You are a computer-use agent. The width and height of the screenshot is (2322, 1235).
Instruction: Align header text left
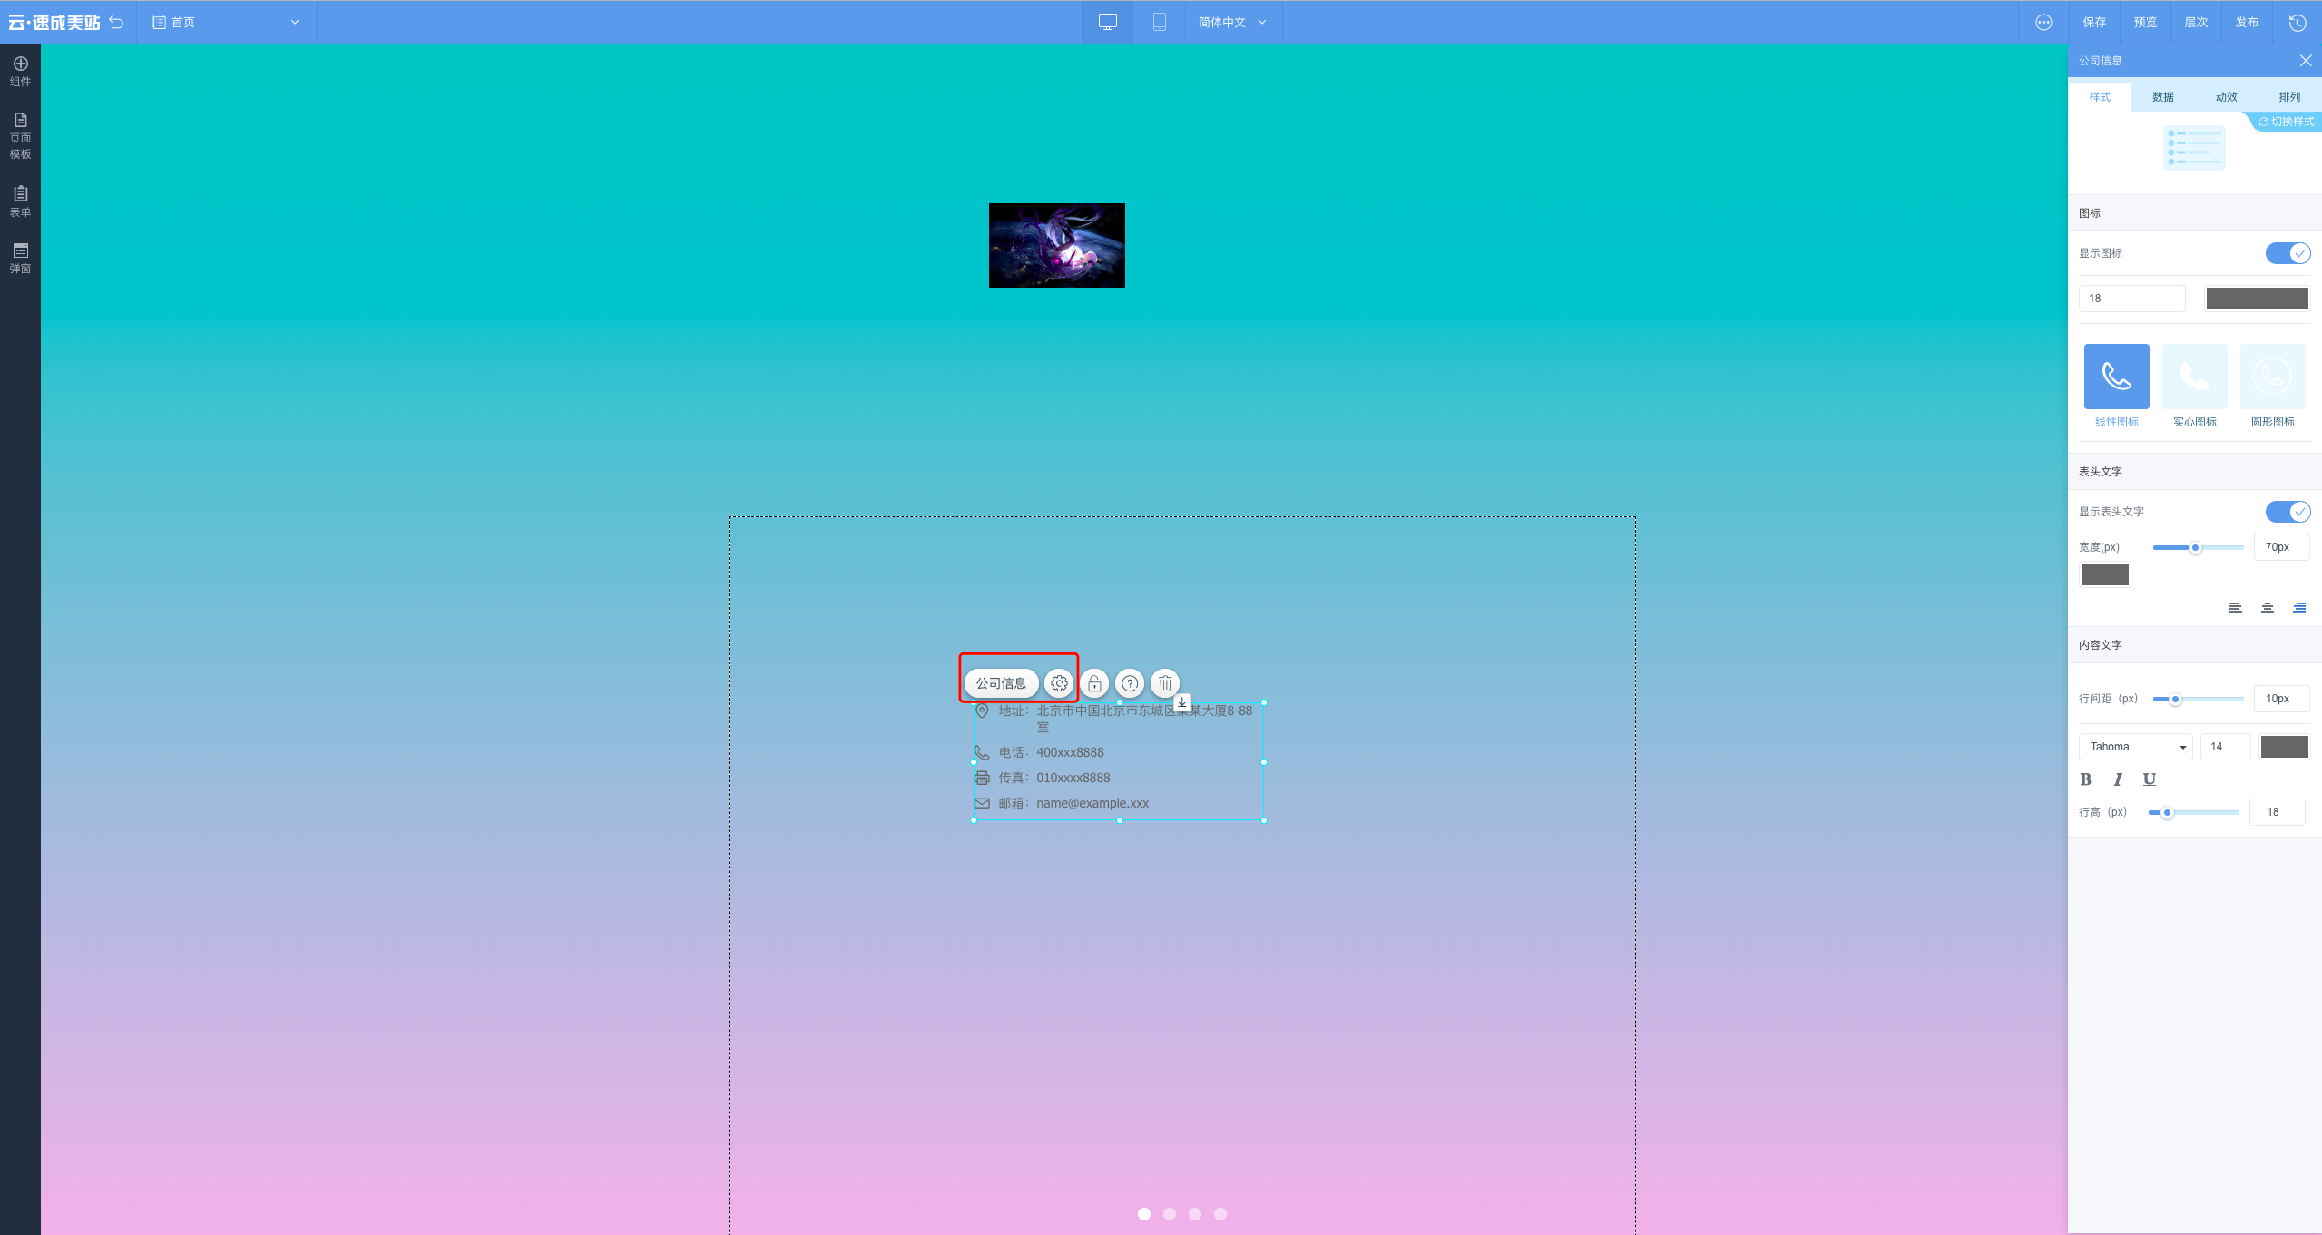2235,607
